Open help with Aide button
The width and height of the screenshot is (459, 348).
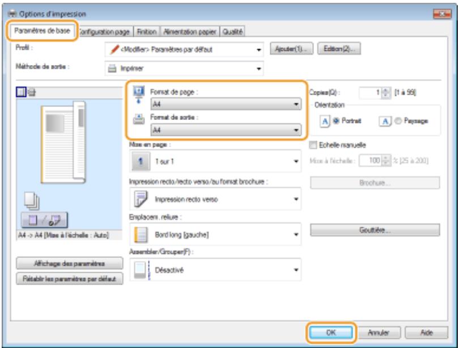tap(427, 333)
